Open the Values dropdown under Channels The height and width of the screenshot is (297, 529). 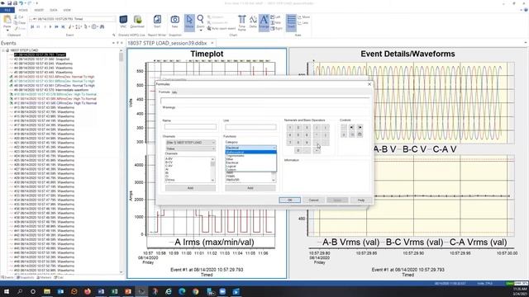point(190,148)
